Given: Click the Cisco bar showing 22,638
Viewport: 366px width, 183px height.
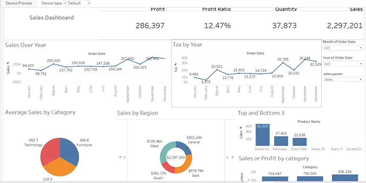Looking at the screenshot, I should [x=299, y=142].
